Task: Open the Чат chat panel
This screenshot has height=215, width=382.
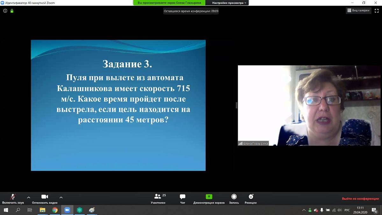Action: pyautogui.click(x=182, y=199)
